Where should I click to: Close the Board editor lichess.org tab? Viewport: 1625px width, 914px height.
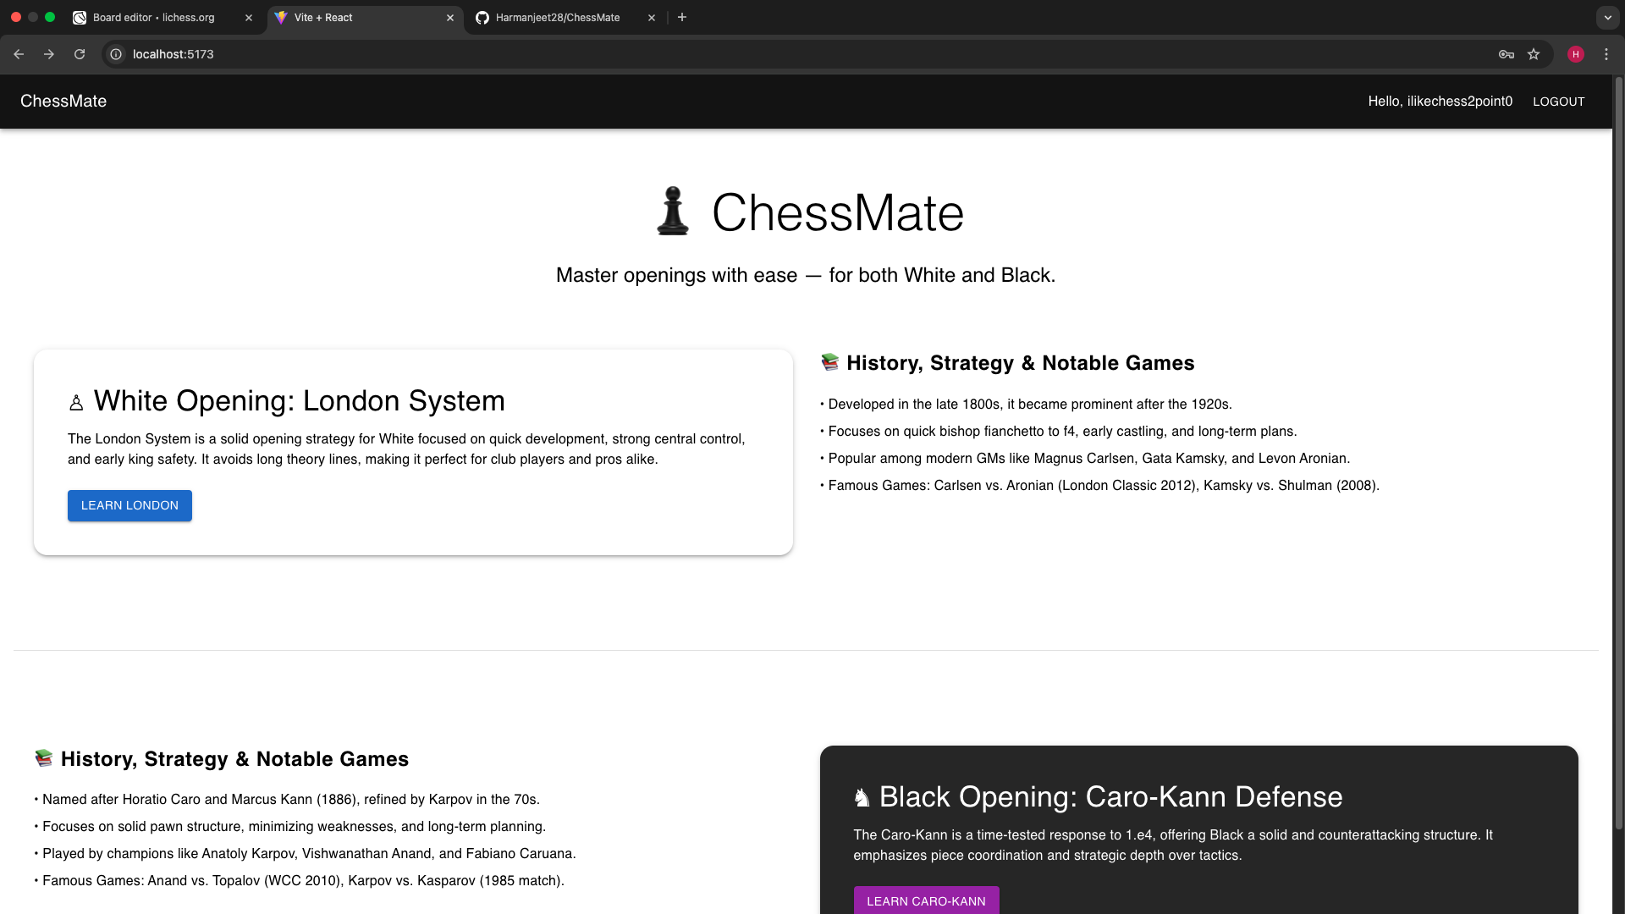pyautogui.click(x=249, y=18)
